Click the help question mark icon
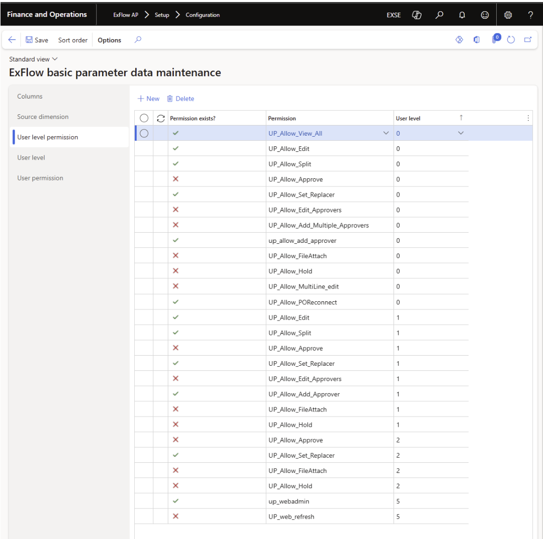Viewport: 543px width, 539px height. pyautogui.click(x=530, y=15)
